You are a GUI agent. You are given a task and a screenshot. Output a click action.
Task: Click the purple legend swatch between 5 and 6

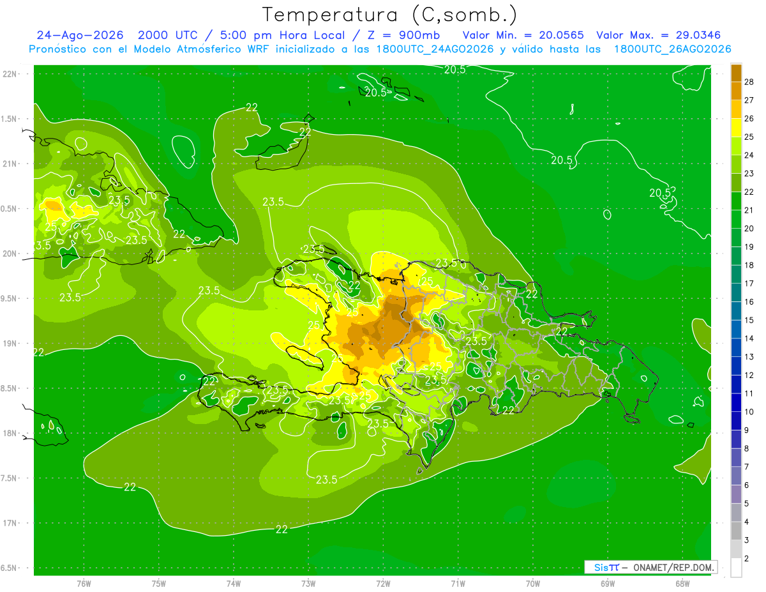click(736, 494)
